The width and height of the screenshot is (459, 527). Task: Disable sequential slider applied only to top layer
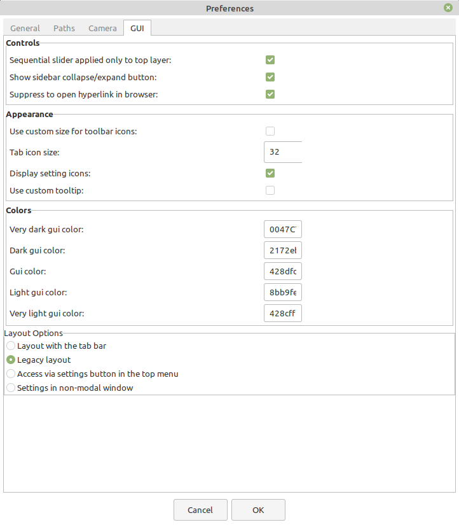[270, 59]
